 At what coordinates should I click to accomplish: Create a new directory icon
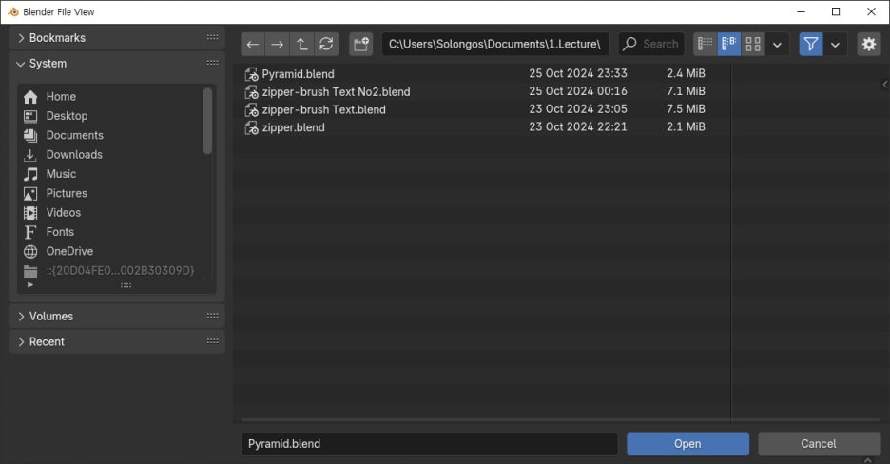tap(361, 45)
